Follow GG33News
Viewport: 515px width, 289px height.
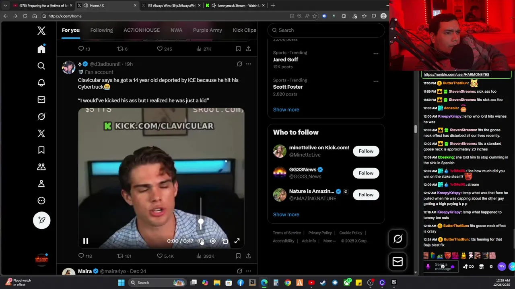point(366,173)
